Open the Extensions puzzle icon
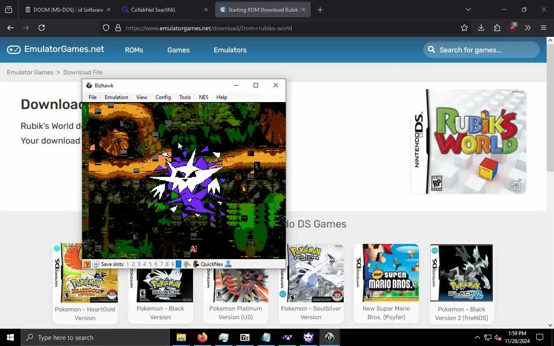This screenshot has width=554, height=346. pos(497,28)
